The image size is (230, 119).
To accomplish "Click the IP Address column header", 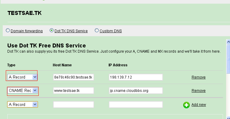I will coord(118,65).
